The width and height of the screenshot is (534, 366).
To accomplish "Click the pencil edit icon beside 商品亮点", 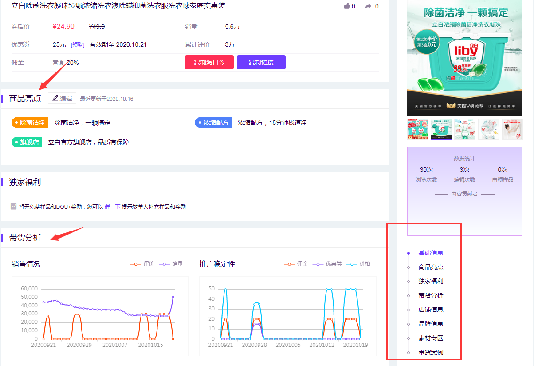I will click(x=55, y=99).
